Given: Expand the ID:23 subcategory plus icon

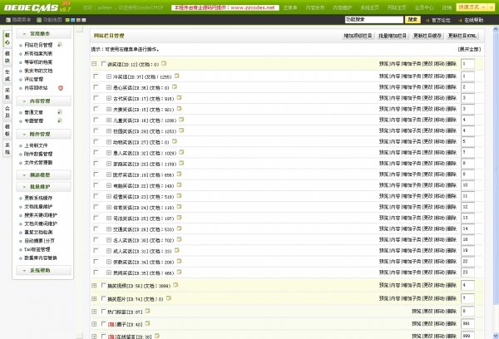Looking at the screenshot, I should 109,196.
